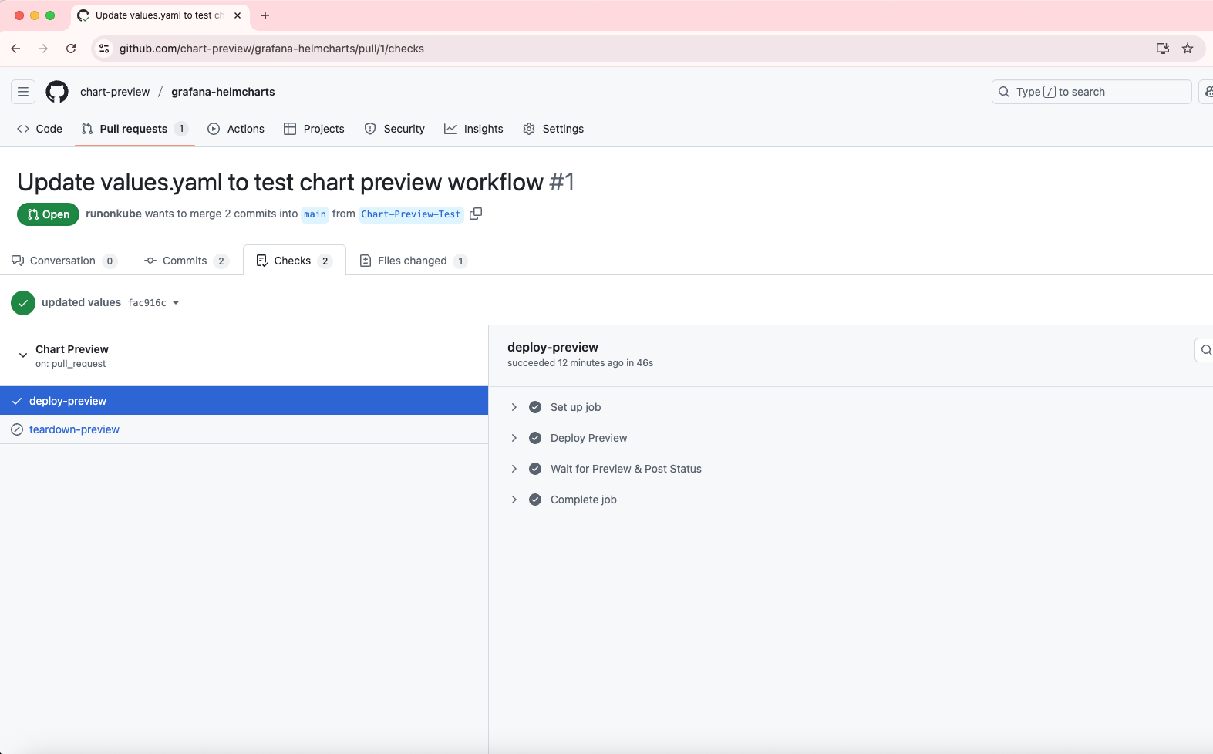
Task: Expand Wait for Preview & Post Status step
Action: click(x=514, y=469)
